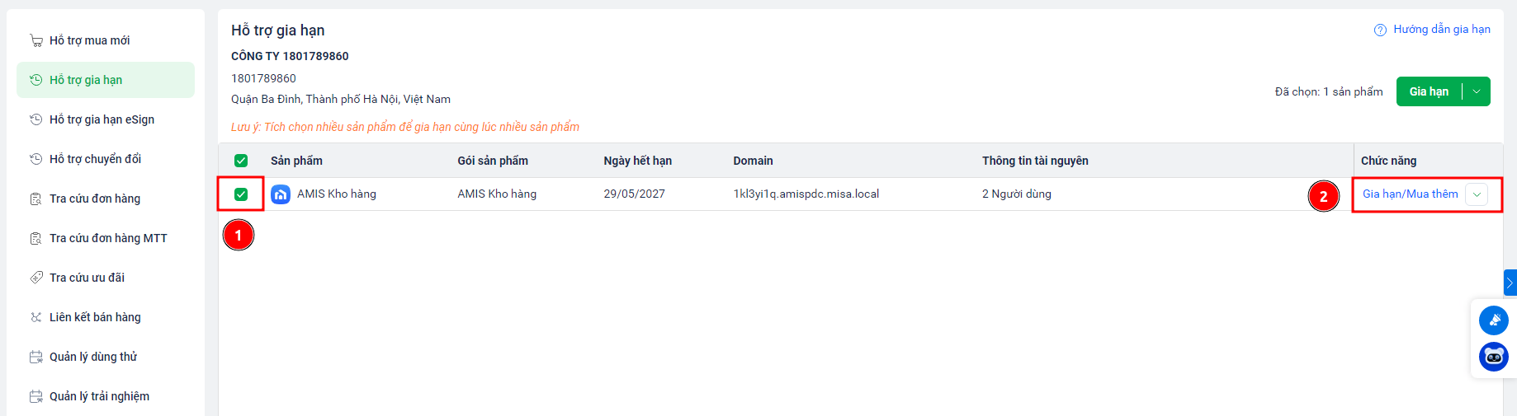Screen dimensions: 1517x416
Task: Click Tra cứu đơn hàng document icon
Action: pyautogui.click(x=36, y=199)
